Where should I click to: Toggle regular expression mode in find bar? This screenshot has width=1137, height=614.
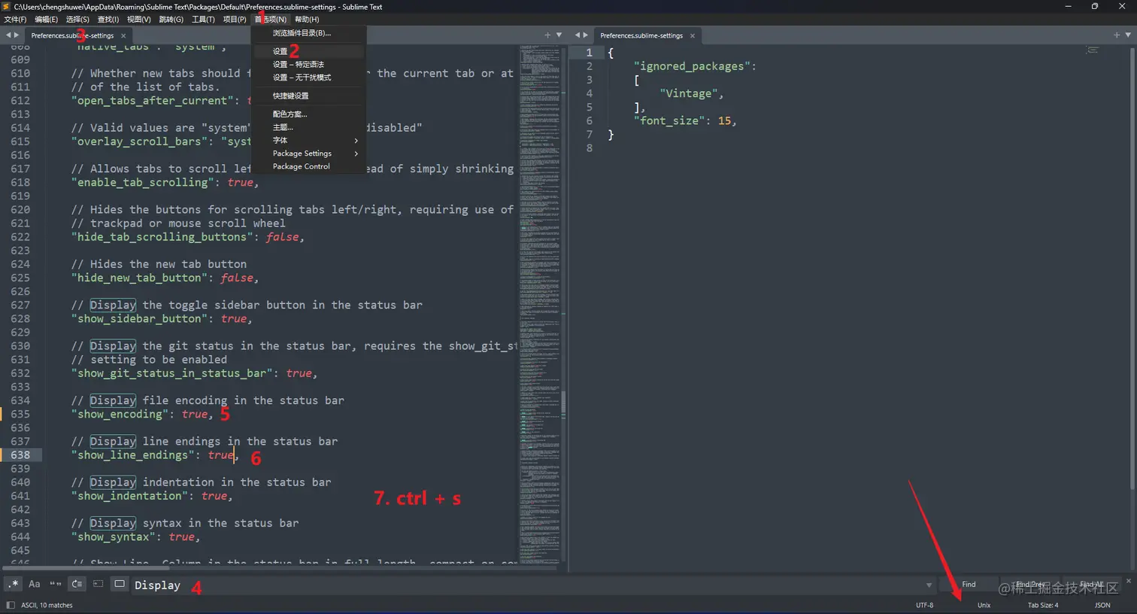(14, 584)
